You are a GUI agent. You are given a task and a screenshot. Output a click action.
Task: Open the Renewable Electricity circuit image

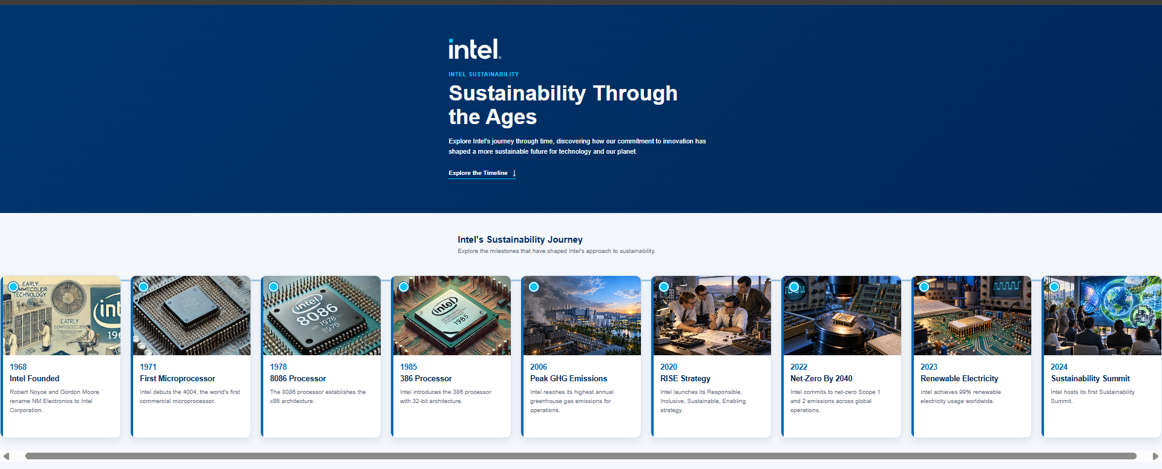pyautogui.click(x=972, y=315)
